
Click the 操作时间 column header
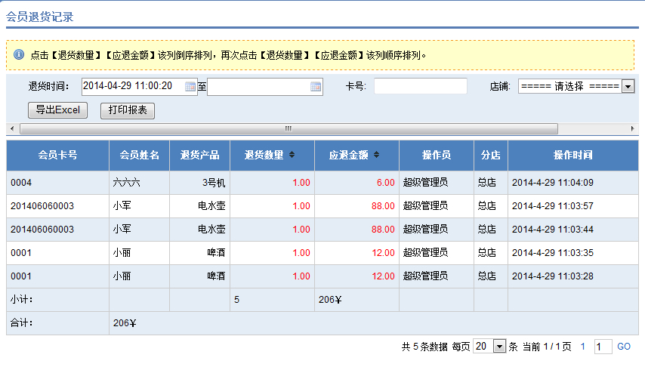click(572, 155)
